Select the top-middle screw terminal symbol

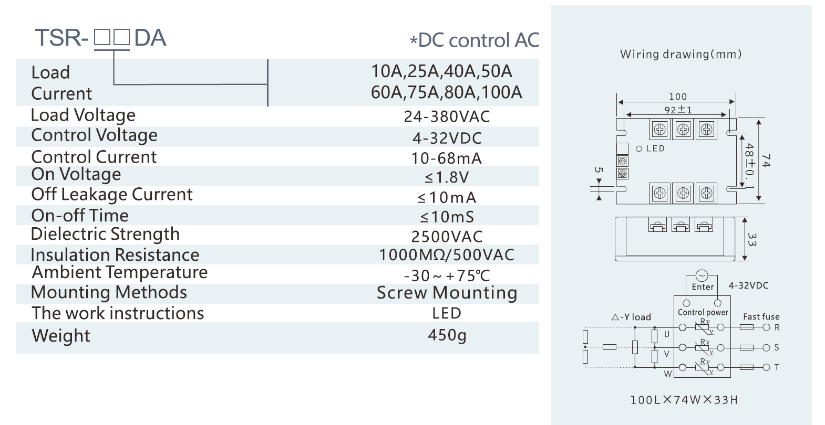683,129
